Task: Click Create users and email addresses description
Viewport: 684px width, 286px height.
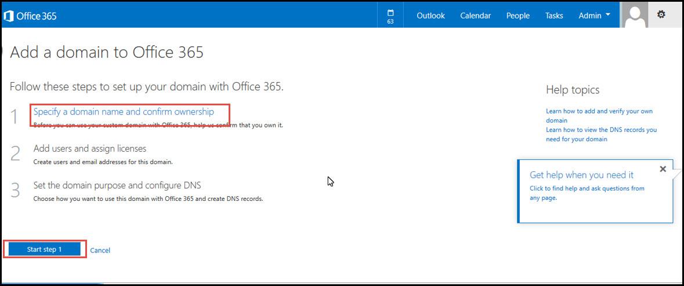Action: [103, 162]
